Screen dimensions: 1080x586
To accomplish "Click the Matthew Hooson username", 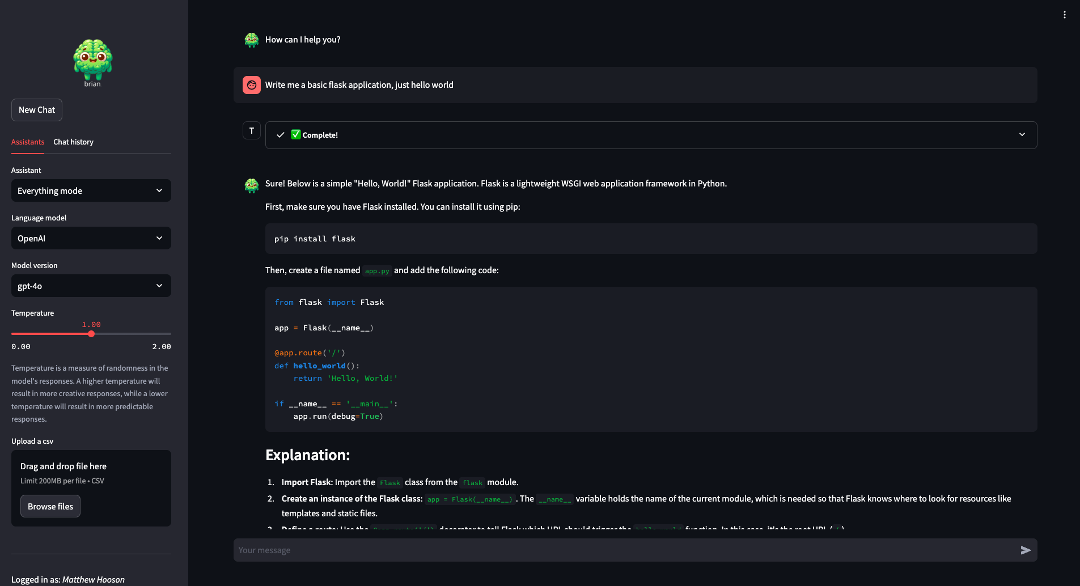I will coord(94,579).
